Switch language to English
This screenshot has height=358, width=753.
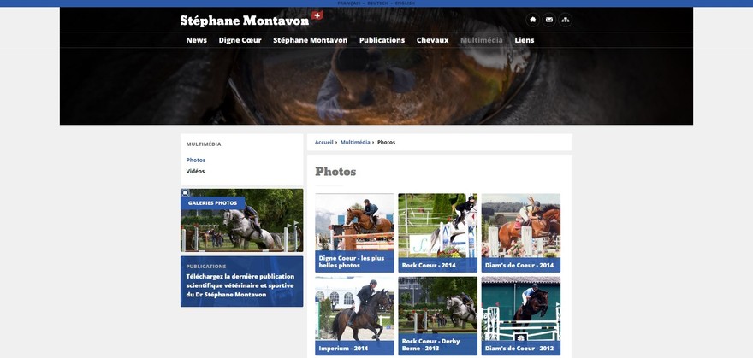(405, 3)
